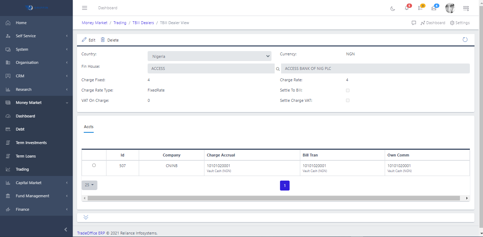Open the apps grid icon
483x237 pixels.
466,8
